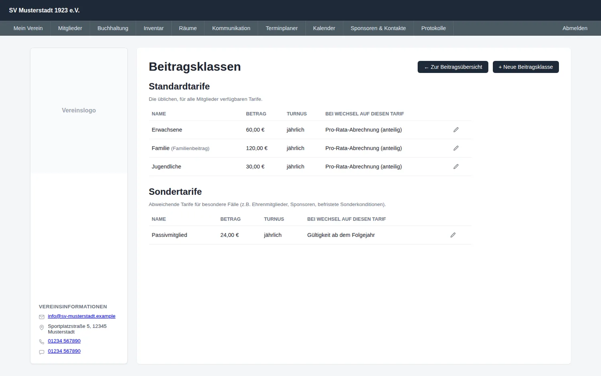601x376 pixels.
Task: Click the chat bubble icon by second number
Action: 42,352
